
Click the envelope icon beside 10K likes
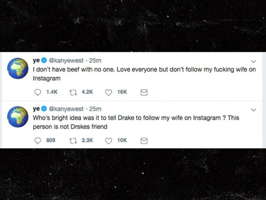[144, 140]
